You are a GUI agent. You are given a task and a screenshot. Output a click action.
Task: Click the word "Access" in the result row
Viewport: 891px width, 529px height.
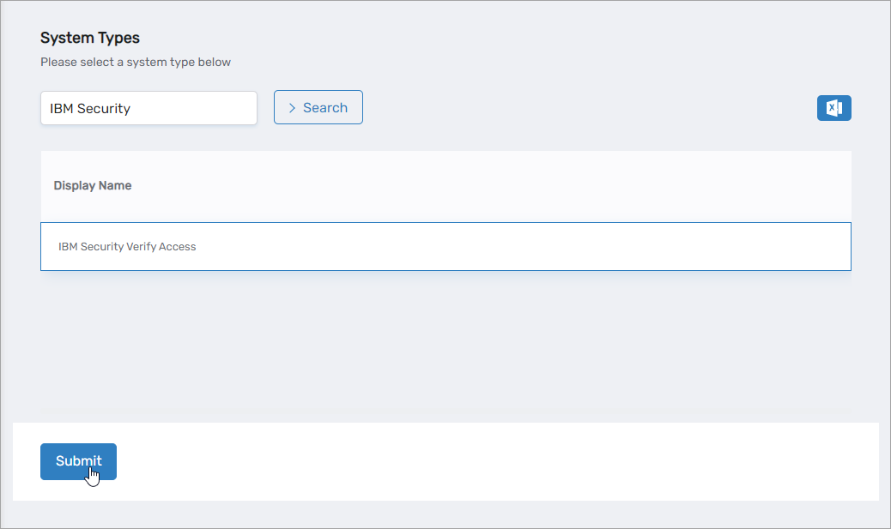click(x=179, y=247)
